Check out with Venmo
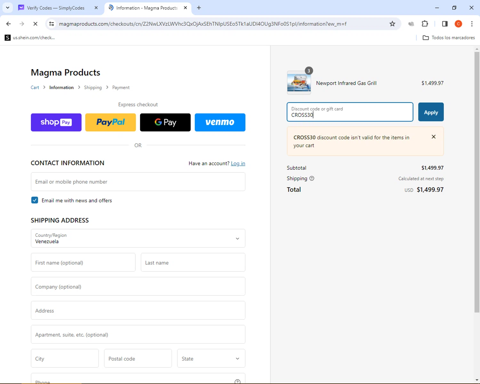 coord(220,122)
